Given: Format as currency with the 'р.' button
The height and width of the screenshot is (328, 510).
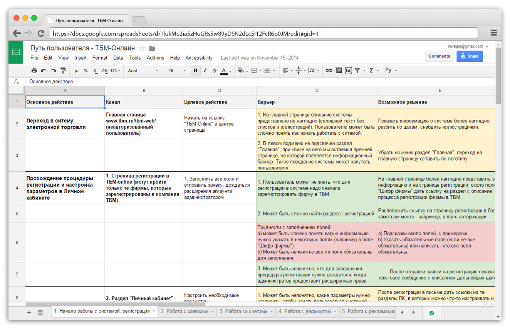Looking at the screenshot, I should [76, 71].
